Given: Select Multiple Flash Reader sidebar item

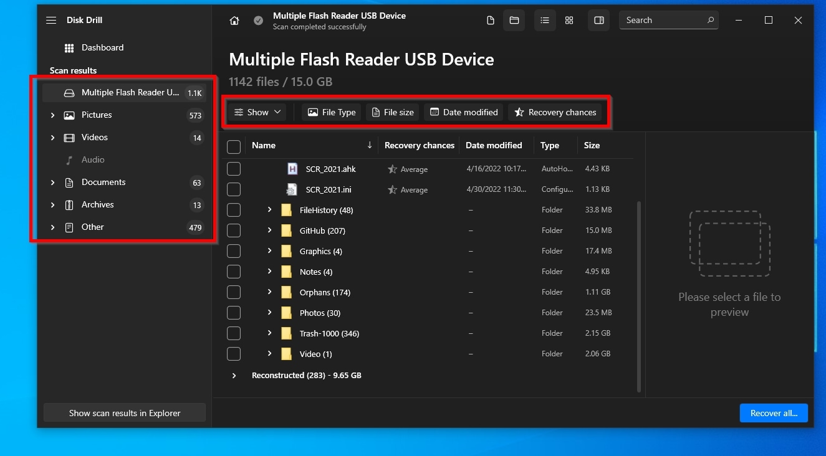Looking at the screenshot, I should click(x=125, y=93).
